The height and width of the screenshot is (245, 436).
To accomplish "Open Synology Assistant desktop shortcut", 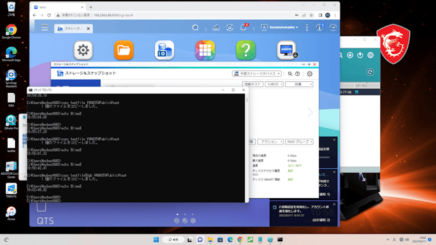I will pos(11,78).
